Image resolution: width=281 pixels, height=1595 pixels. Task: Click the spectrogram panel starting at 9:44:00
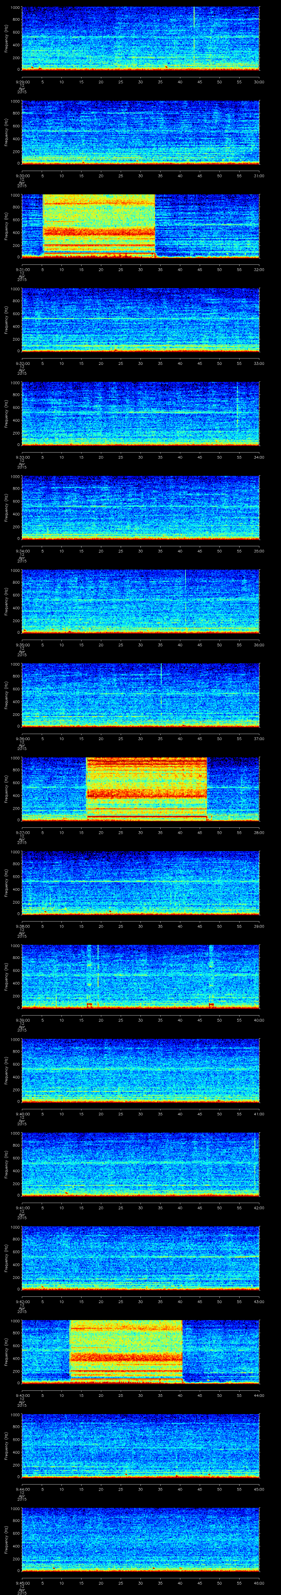[141, 1446]
